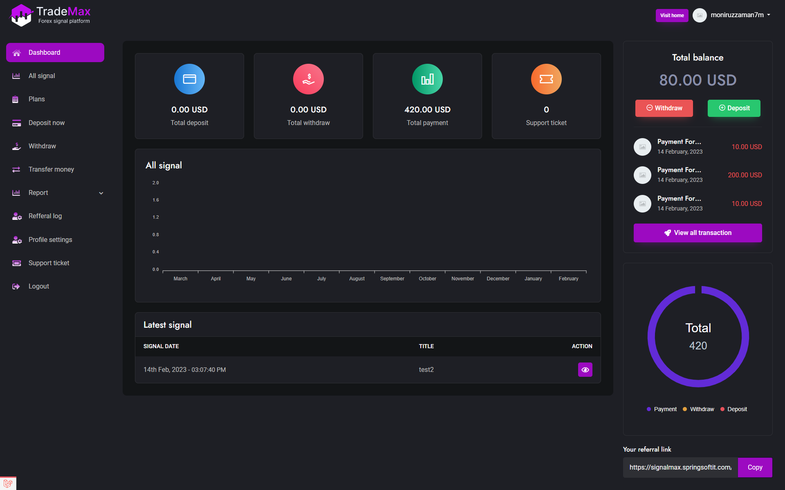
Task: Click the Withdraw sidebar icon
Action: pyautogui.click(x=16, y=146)
